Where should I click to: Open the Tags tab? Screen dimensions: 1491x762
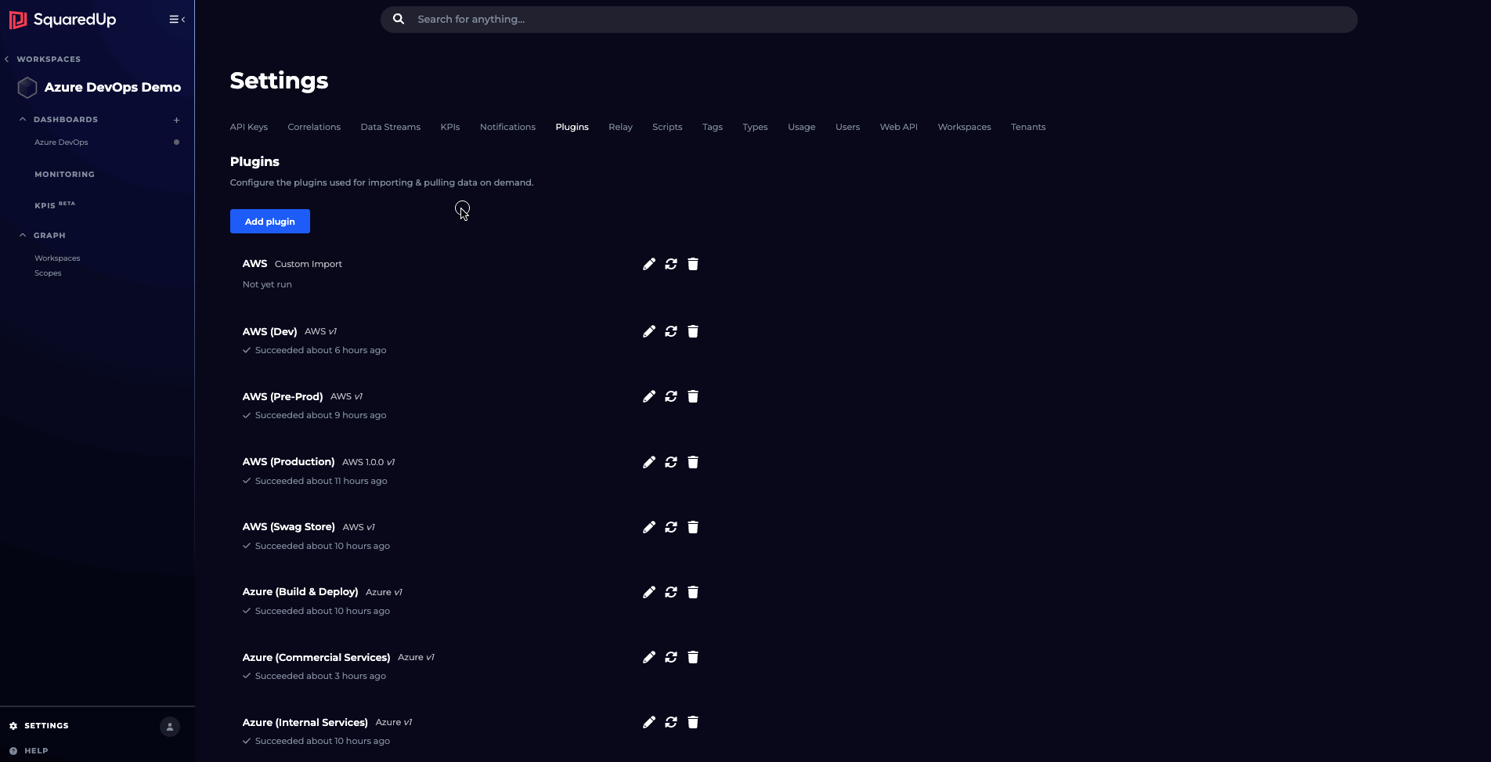click(713, 127)
